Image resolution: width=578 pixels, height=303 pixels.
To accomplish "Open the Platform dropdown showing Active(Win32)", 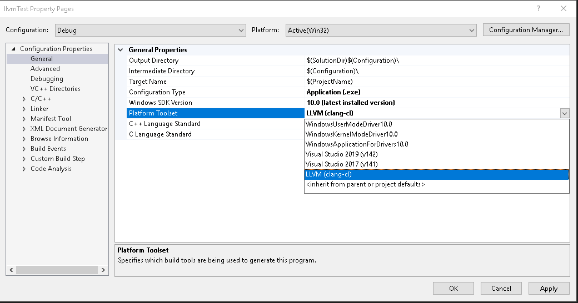I will click(381, 30).
